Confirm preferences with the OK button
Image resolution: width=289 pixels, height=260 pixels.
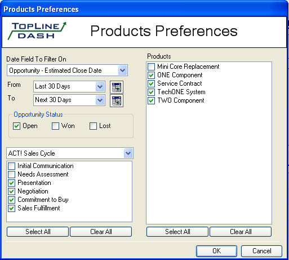tap(216, 251)
